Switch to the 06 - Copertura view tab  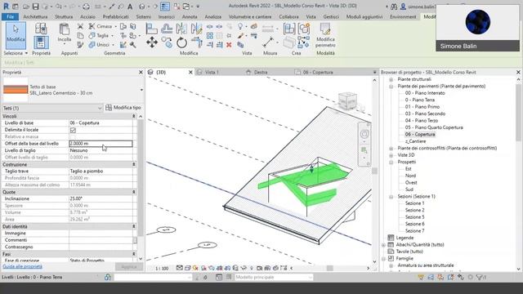point(318,72)
